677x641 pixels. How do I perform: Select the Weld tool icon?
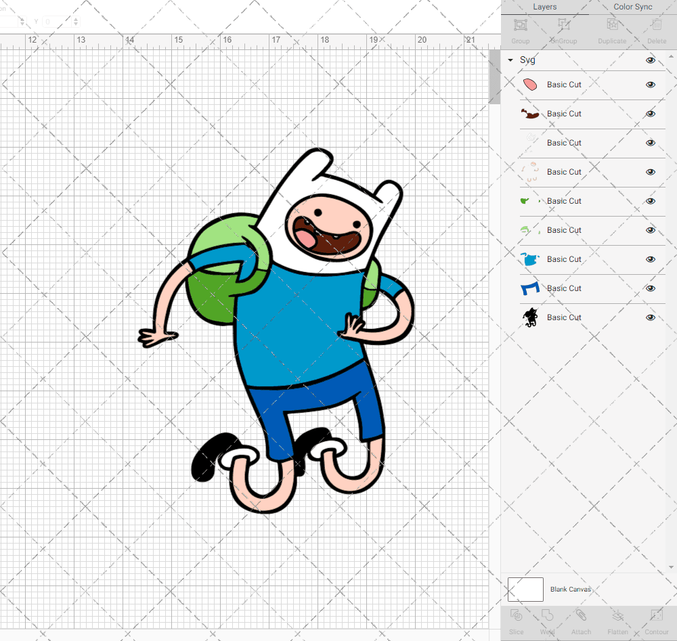547,615
